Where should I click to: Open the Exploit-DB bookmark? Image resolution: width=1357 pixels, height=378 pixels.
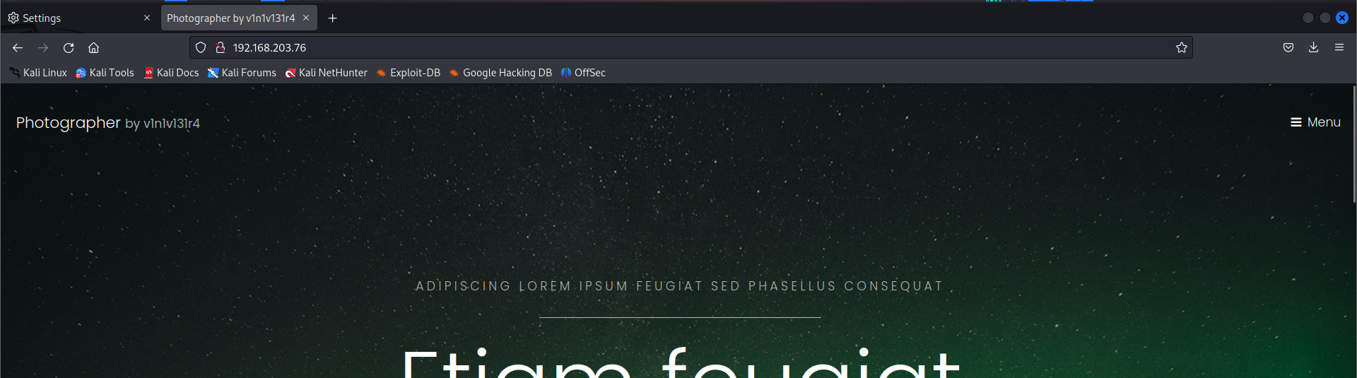(409, 73)
